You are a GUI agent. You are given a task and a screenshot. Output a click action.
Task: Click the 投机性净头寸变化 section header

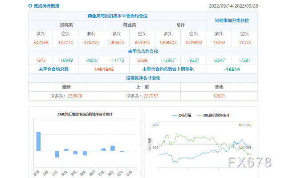(x=143, y=78)
